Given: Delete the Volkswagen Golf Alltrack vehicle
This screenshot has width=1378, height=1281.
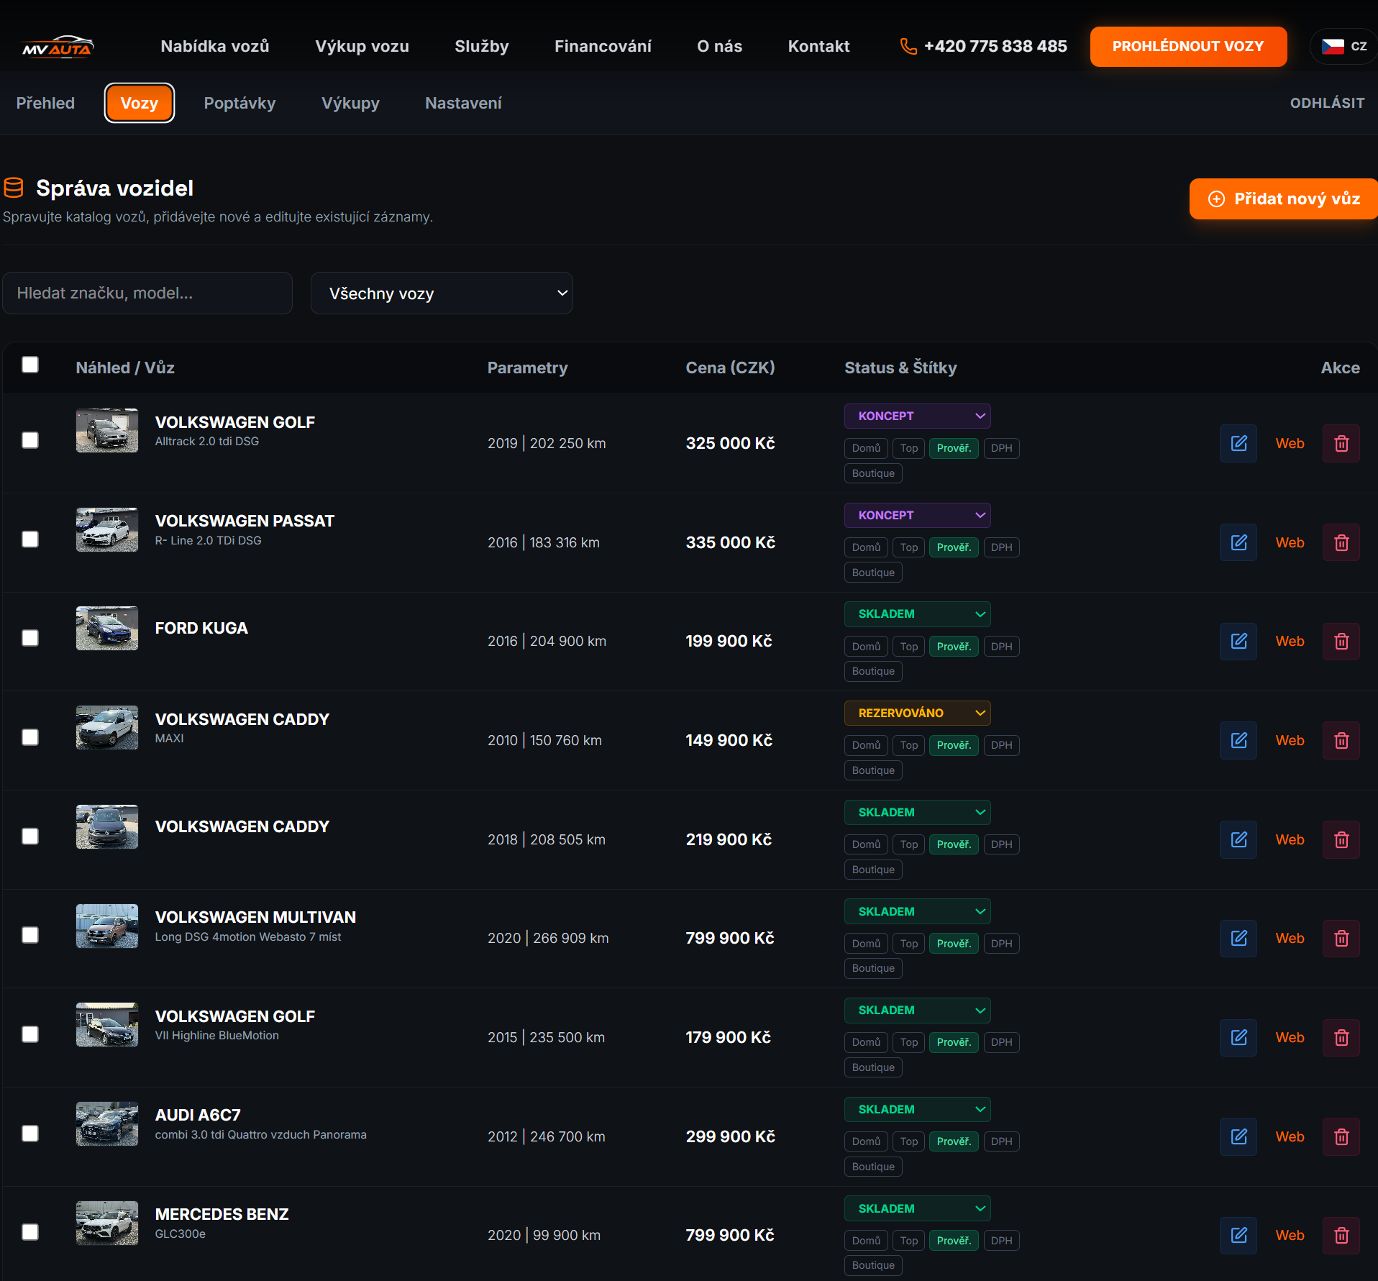Looking at the screenshot, I should click(1341, 443).
